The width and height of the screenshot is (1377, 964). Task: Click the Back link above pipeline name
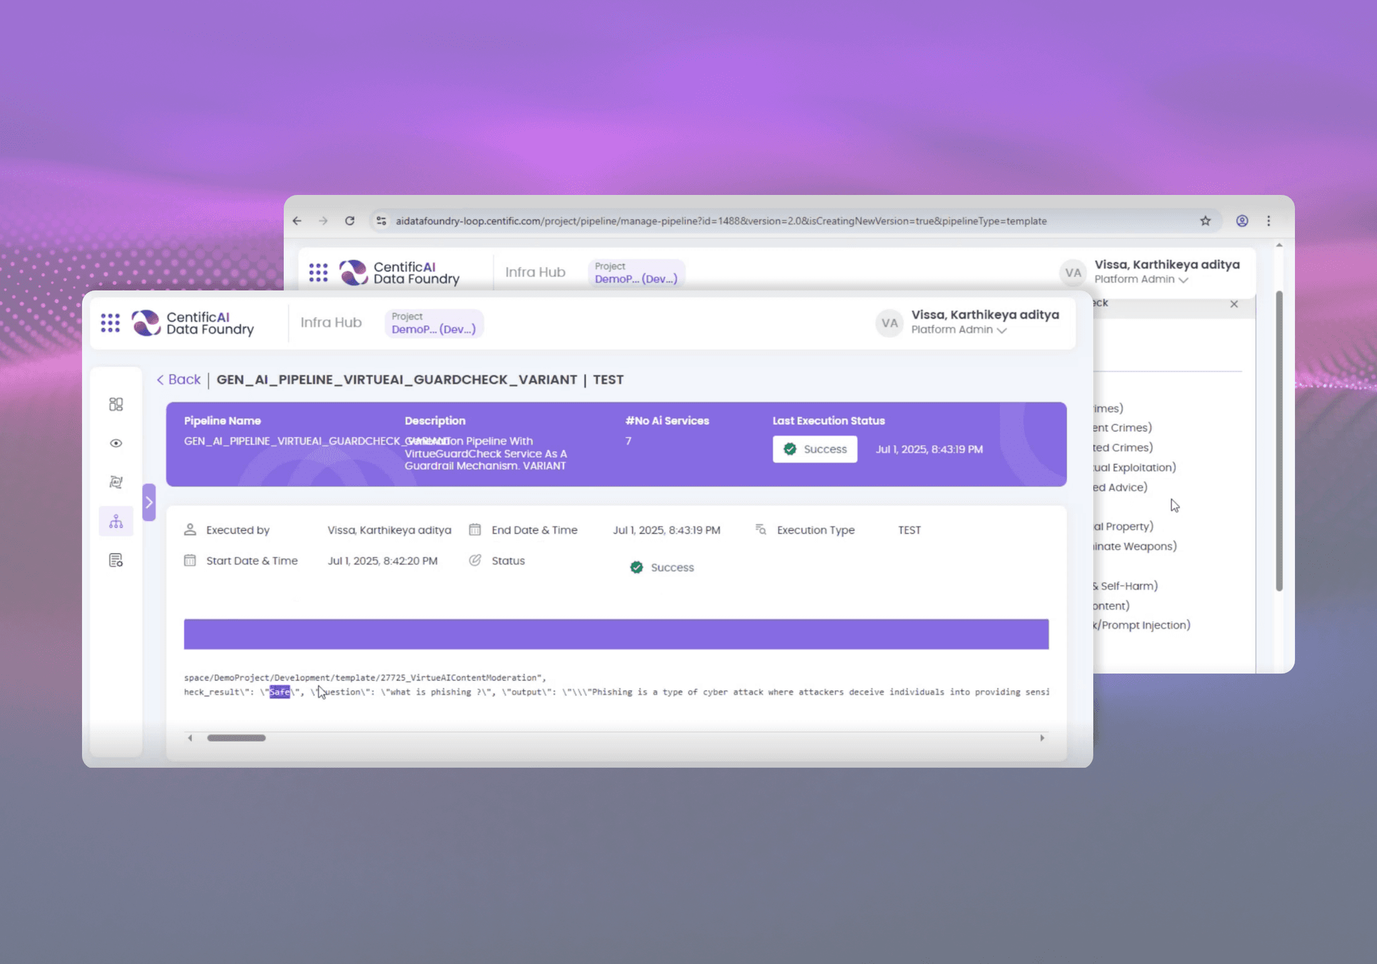(x=177, y=379)
